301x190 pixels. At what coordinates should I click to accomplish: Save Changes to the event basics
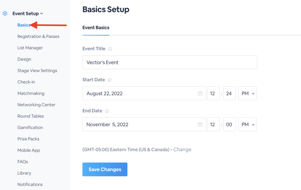(105, 169)
